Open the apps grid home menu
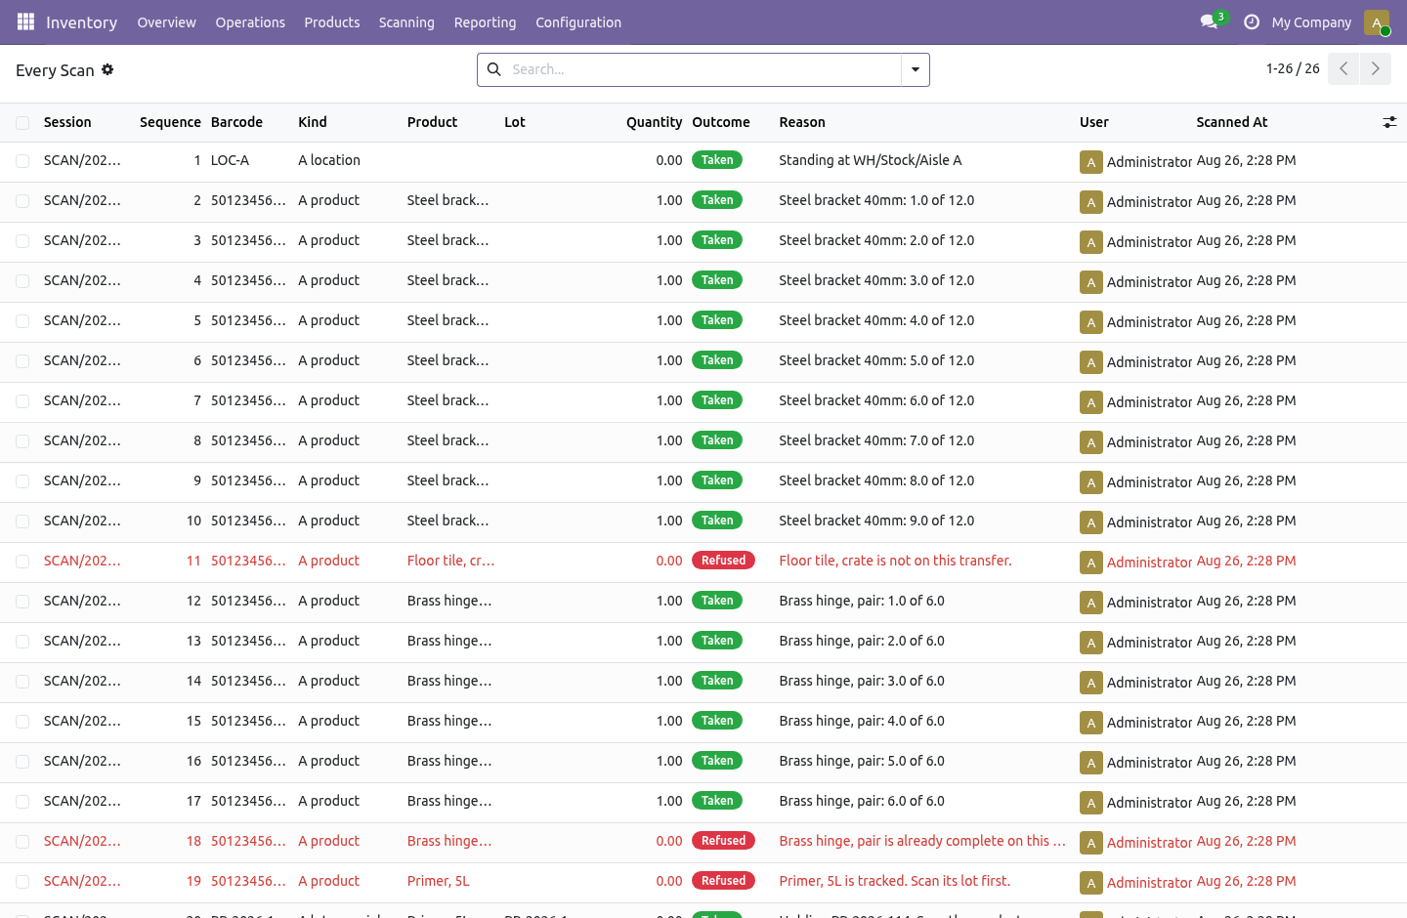This screenshot has height=918, width=1407. pos(25,21)
